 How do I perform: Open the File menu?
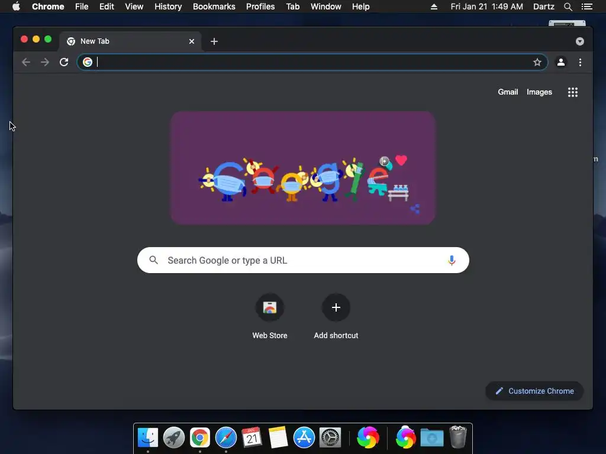82,7
